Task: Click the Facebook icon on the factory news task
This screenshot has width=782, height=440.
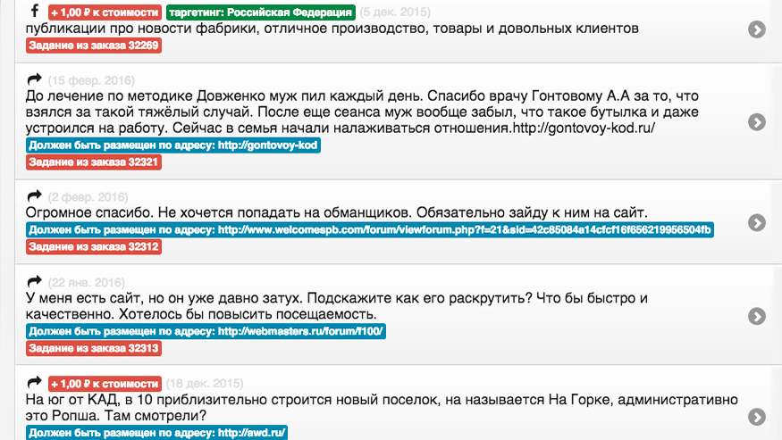Action: click(35, 11)
